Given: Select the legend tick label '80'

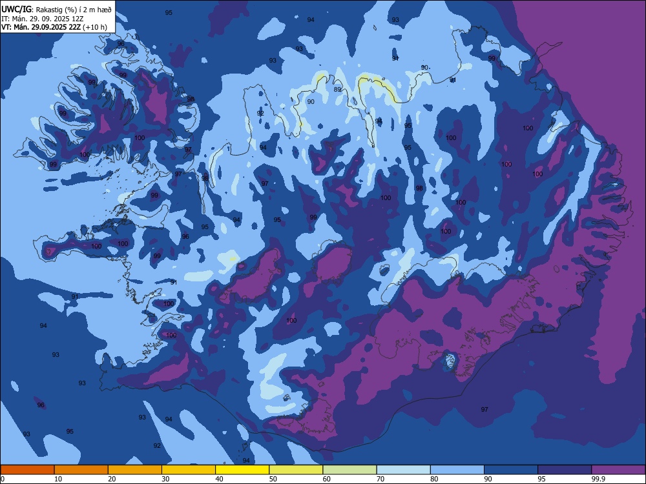Looking at the screenshot, I should pos(434,479).
